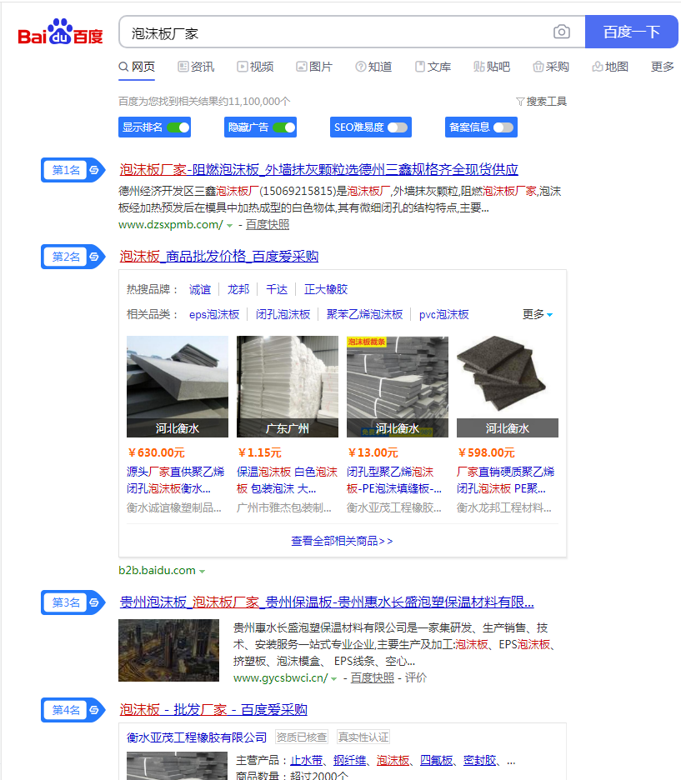Click 查看全部相关商品>> link

click(x=342, y=541)
